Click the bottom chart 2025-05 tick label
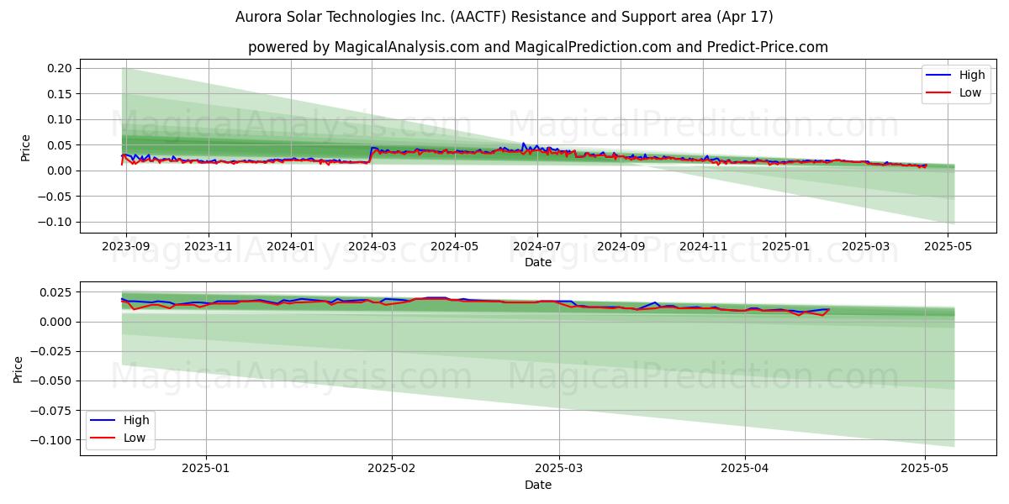 point(925,470)
